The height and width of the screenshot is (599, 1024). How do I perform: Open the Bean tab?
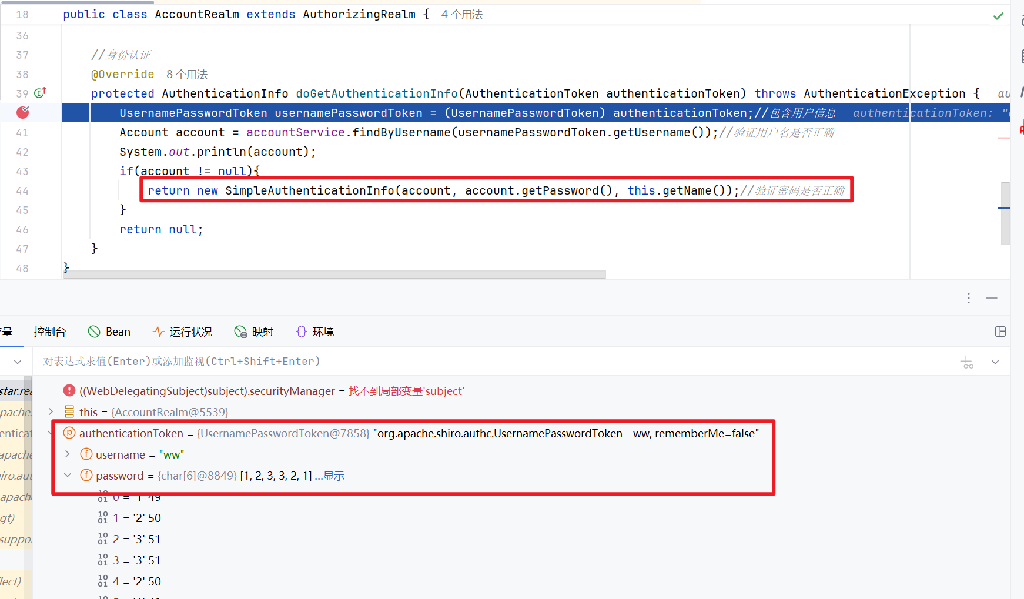(109, 332)
